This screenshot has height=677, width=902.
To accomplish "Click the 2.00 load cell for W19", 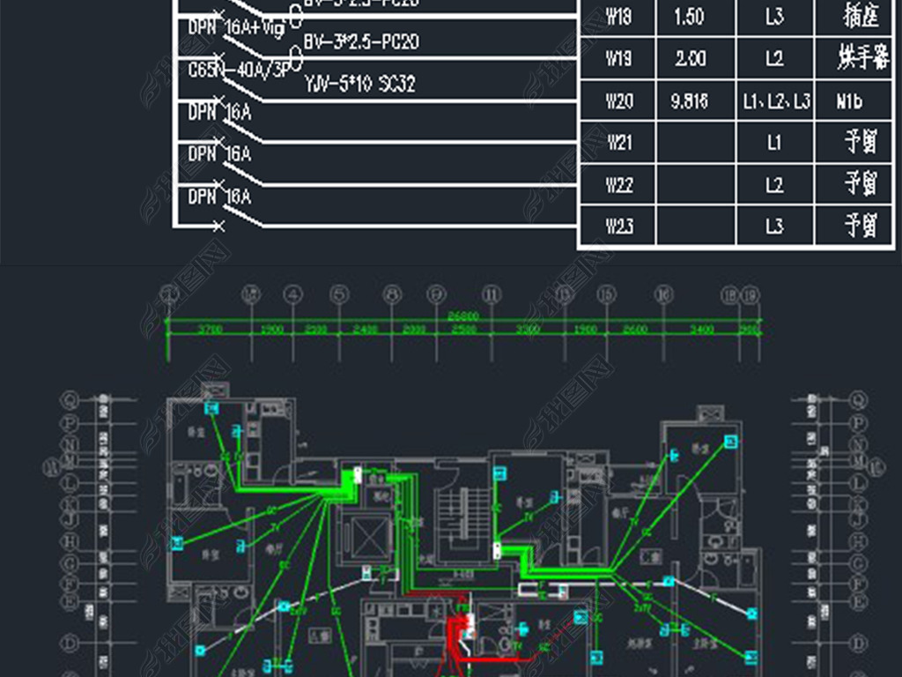I will point(689,59).
